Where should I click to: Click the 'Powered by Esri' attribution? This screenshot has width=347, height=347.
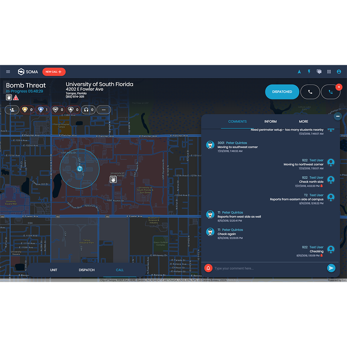tap(337, 280)
